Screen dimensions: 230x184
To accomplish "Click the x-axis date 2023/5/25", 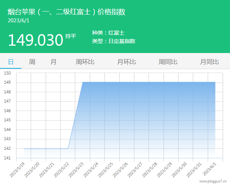I will 106,170.
